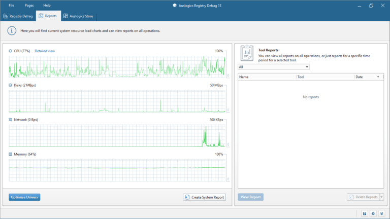Open the All tool filter dropdown
The height and width of the screenshot is (219, 390).
click(x=273, y=67)
